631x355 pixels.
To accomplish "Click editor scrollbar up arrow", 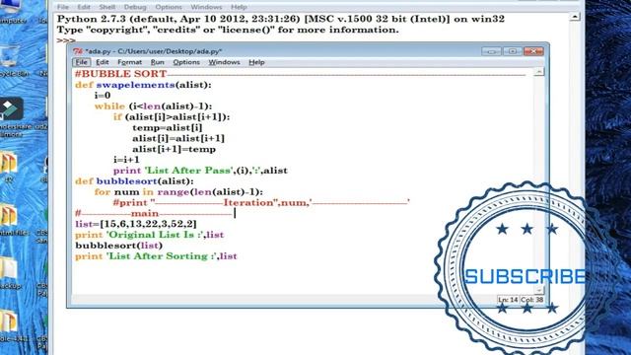I will pos(539,72).
